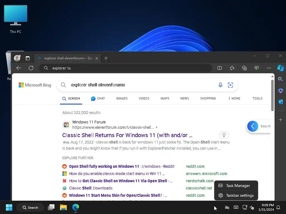This screenshot has width=286, height=214.
Task: Click the page vertical scrollbar thumb
Action: tap(272, 95)
